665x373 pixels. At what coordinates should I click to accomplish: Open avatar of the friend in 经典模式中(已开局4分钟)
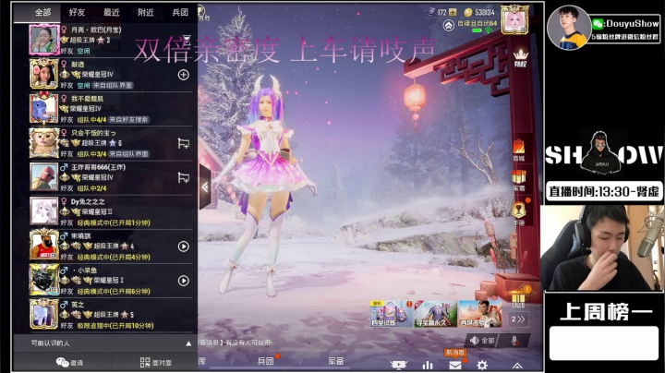(43, 246)
